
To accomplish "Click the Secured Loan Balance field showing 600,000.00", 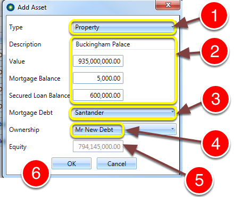I will click(98, 95).
